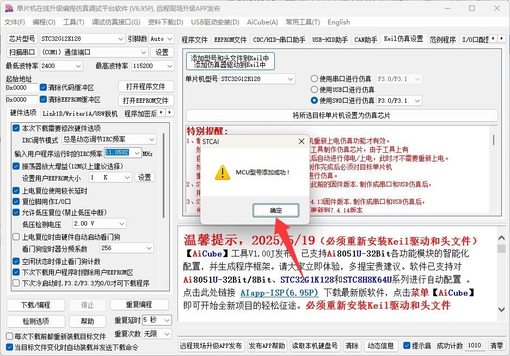Expand the 最高波特率 115200 dropdown
This screenshot has height=356, width=510.
click(x=169, y=66)
